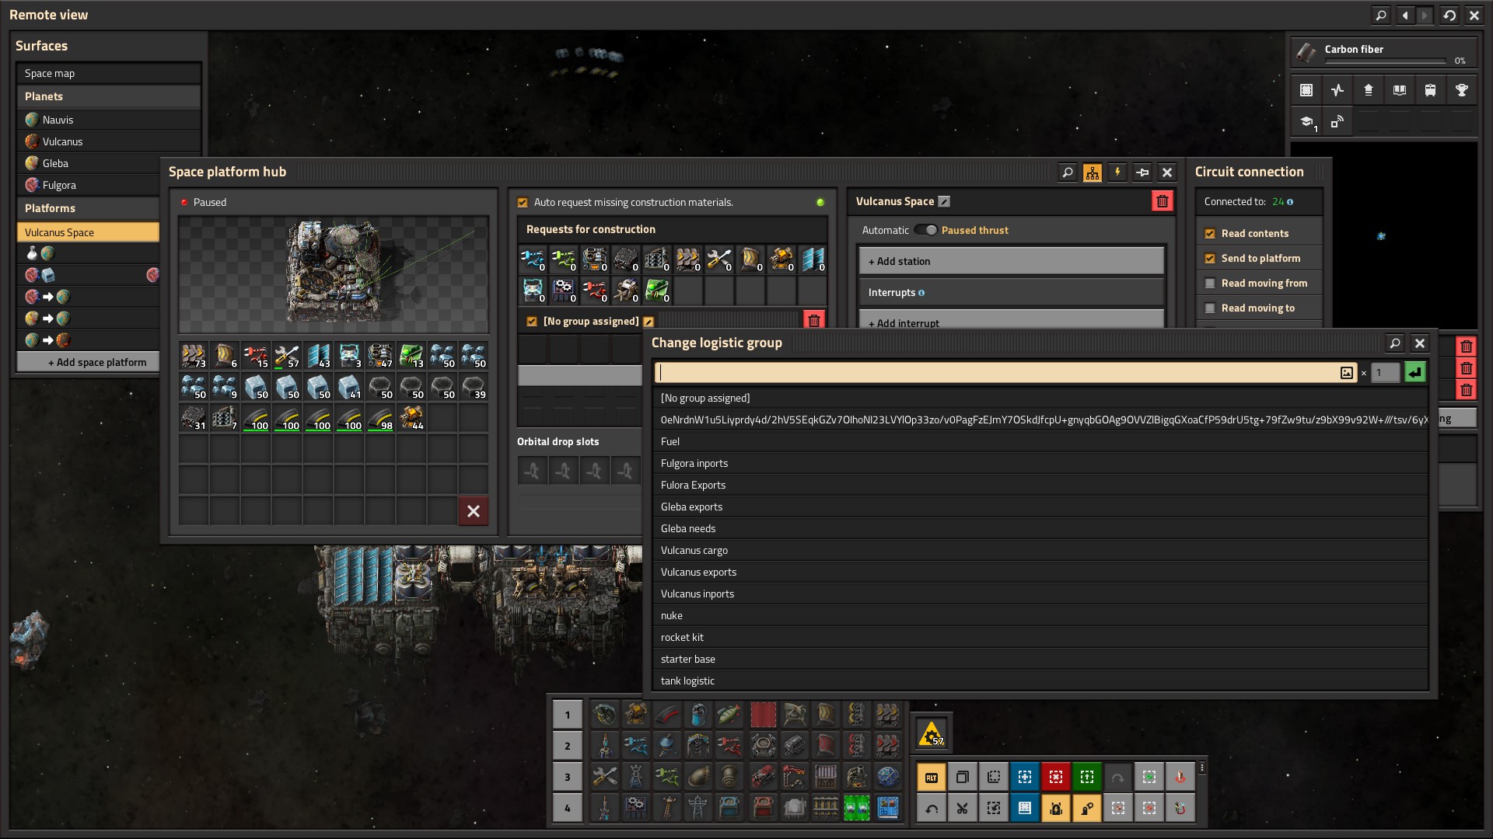
Task: Enable the Read moving from checkbox
Action: [x=1210, y=284]
